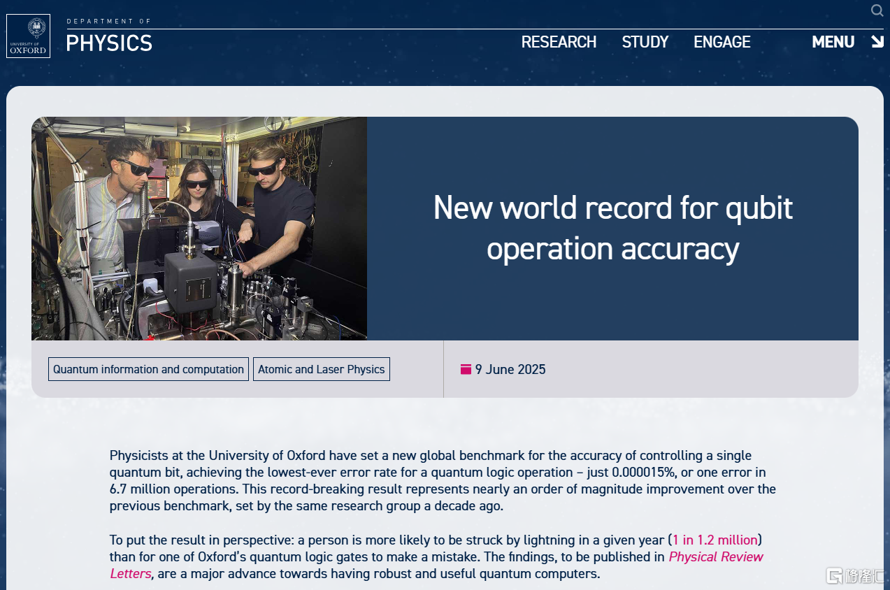Click the pink calendar icon
This screenshot has height=590, width=890.
coord(466,369)
